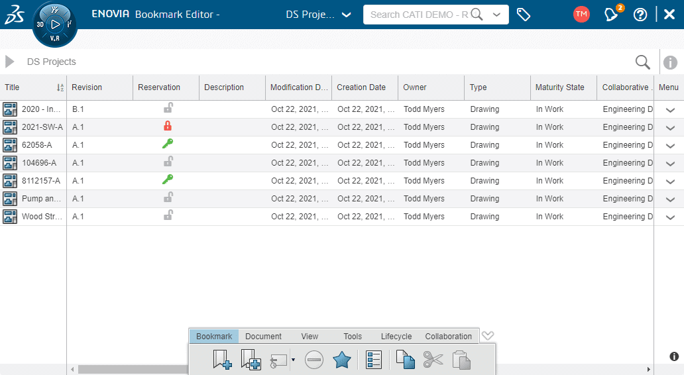Toggle the red lock on 2021-SW-A row

tap(168, 126)
